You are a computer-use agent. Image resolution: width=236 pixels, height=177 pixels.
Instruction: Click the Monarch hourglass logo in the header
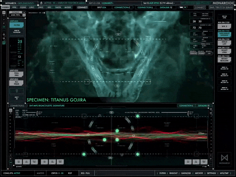coord(232,3)
